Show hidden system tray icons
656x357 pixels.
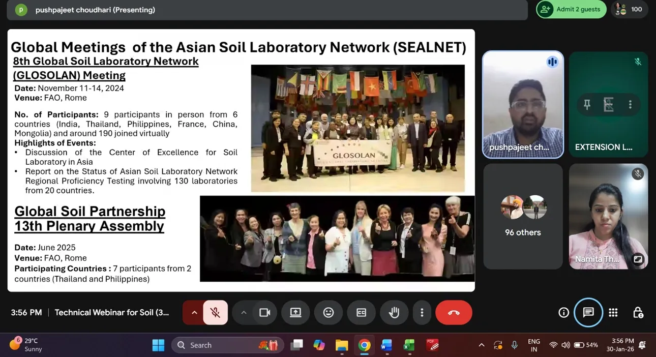tap(481, 345)
